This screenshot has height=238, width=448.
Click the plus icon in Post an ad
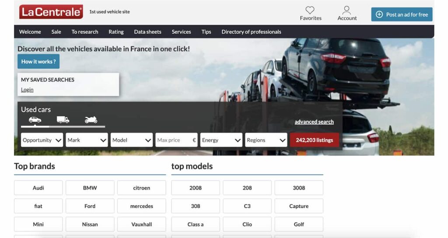[x=379, y=14]
